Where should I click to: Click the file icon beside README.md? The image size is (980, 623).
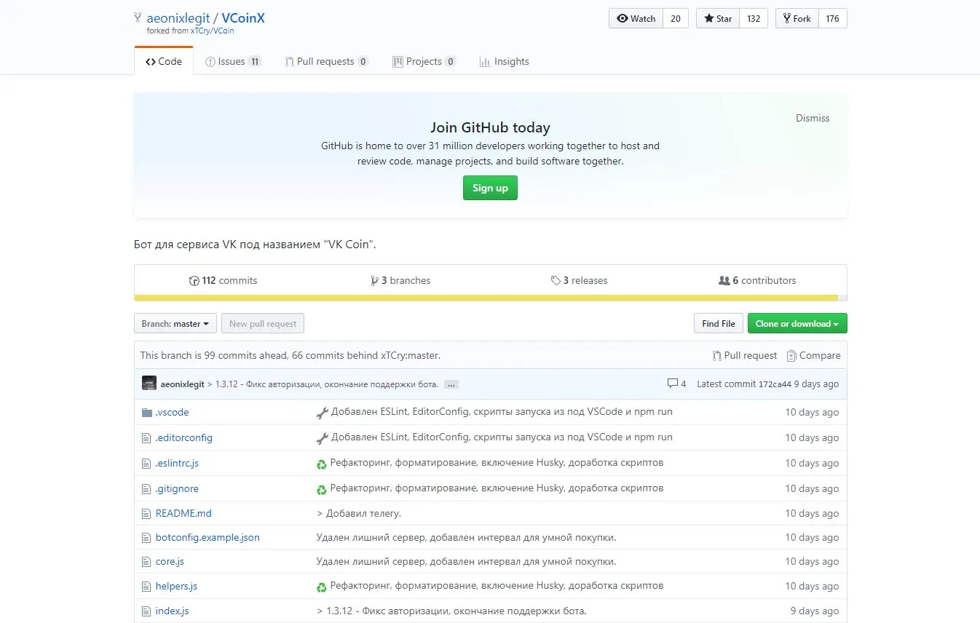tap(146, 514)
